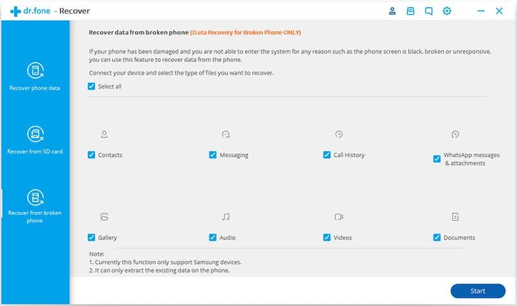
Task: Click the Recover from SD card icon
Action: [x=35, y=134]
